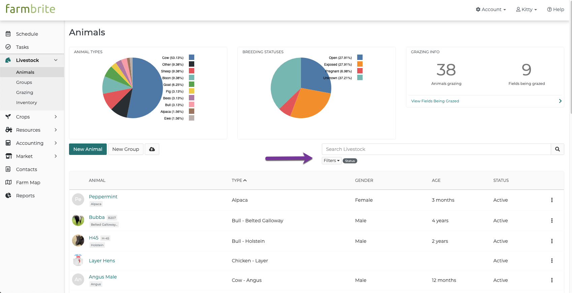This screenshot has width=572, height=293.
Task: Expand the Crops sidebar section
Action: pos(56,117)
